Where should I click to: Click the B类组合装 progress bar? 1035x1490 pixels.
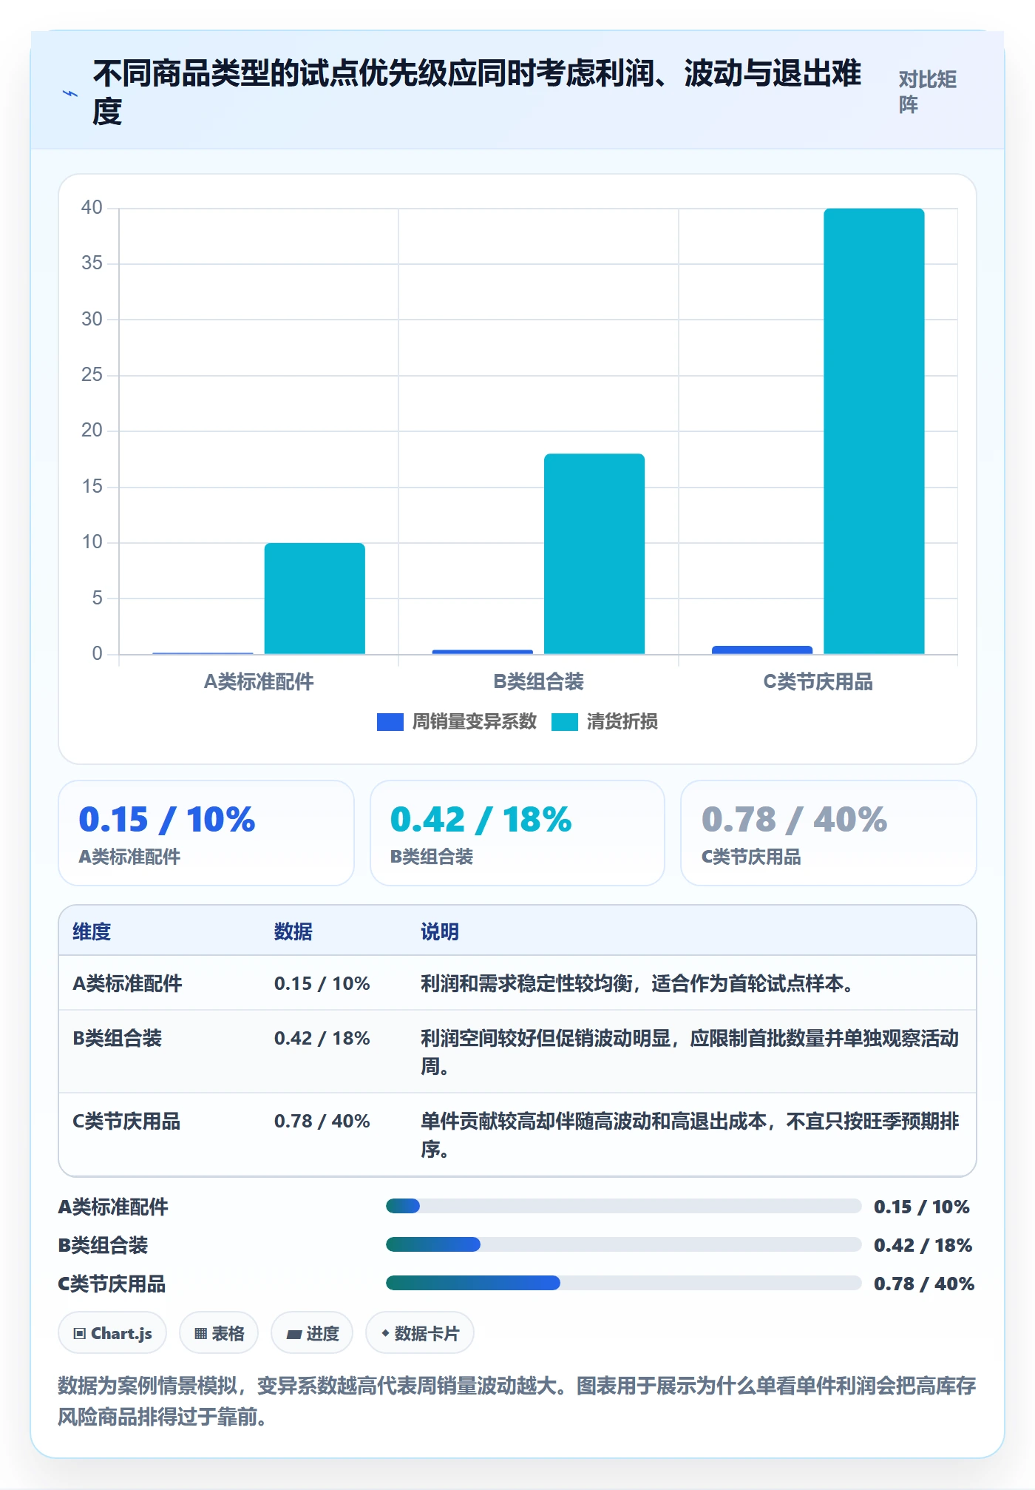click(624, 1245)
